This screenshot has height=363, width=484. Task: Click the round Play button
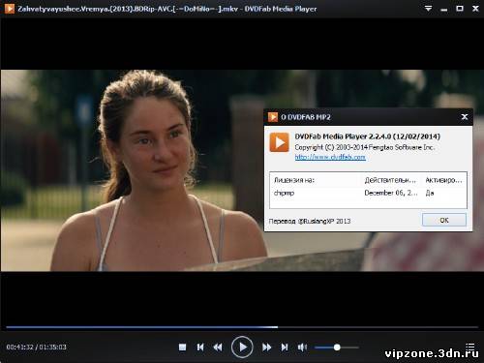242,348
